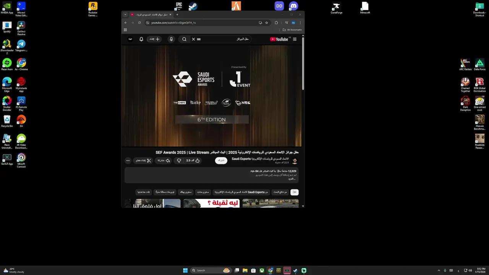
Task: Click the share arrow button
Action: (x=164, y=160)
